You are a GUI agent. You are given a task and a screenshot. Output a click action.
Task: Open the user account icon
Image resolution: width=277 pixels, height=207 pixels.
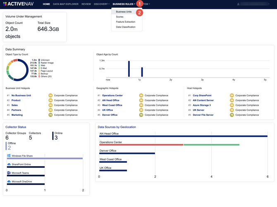point(238,4)
